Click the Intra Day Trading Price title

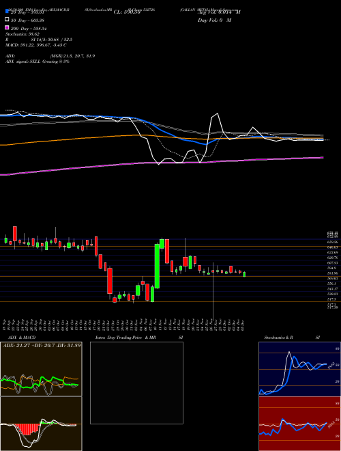coord(125,338)
